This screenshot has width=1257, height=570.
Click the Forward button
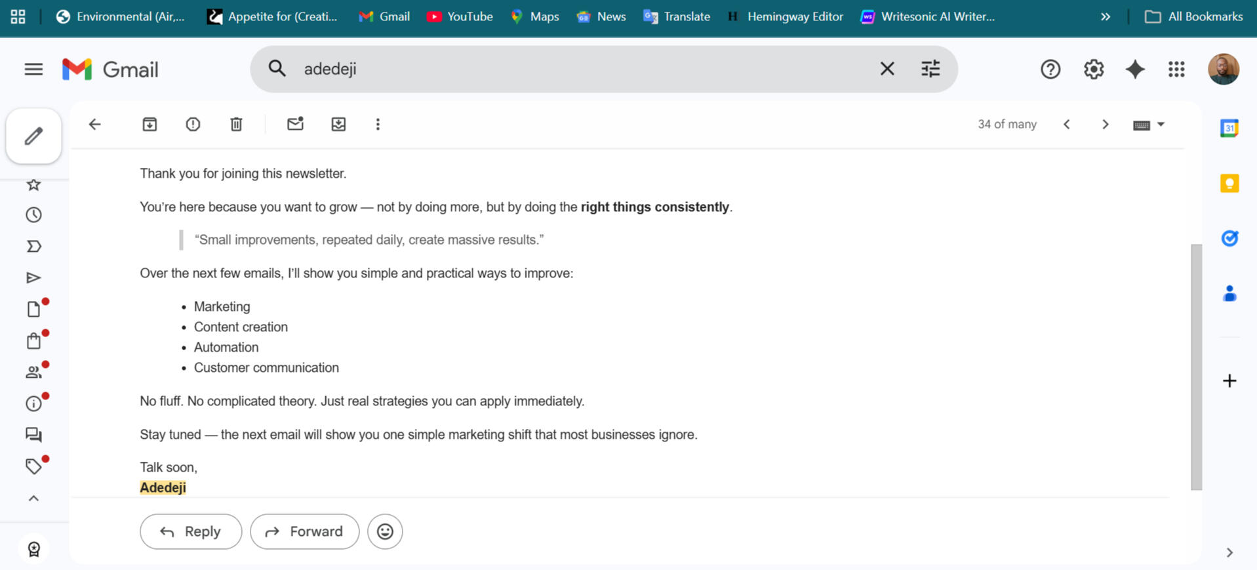[304, 531]
